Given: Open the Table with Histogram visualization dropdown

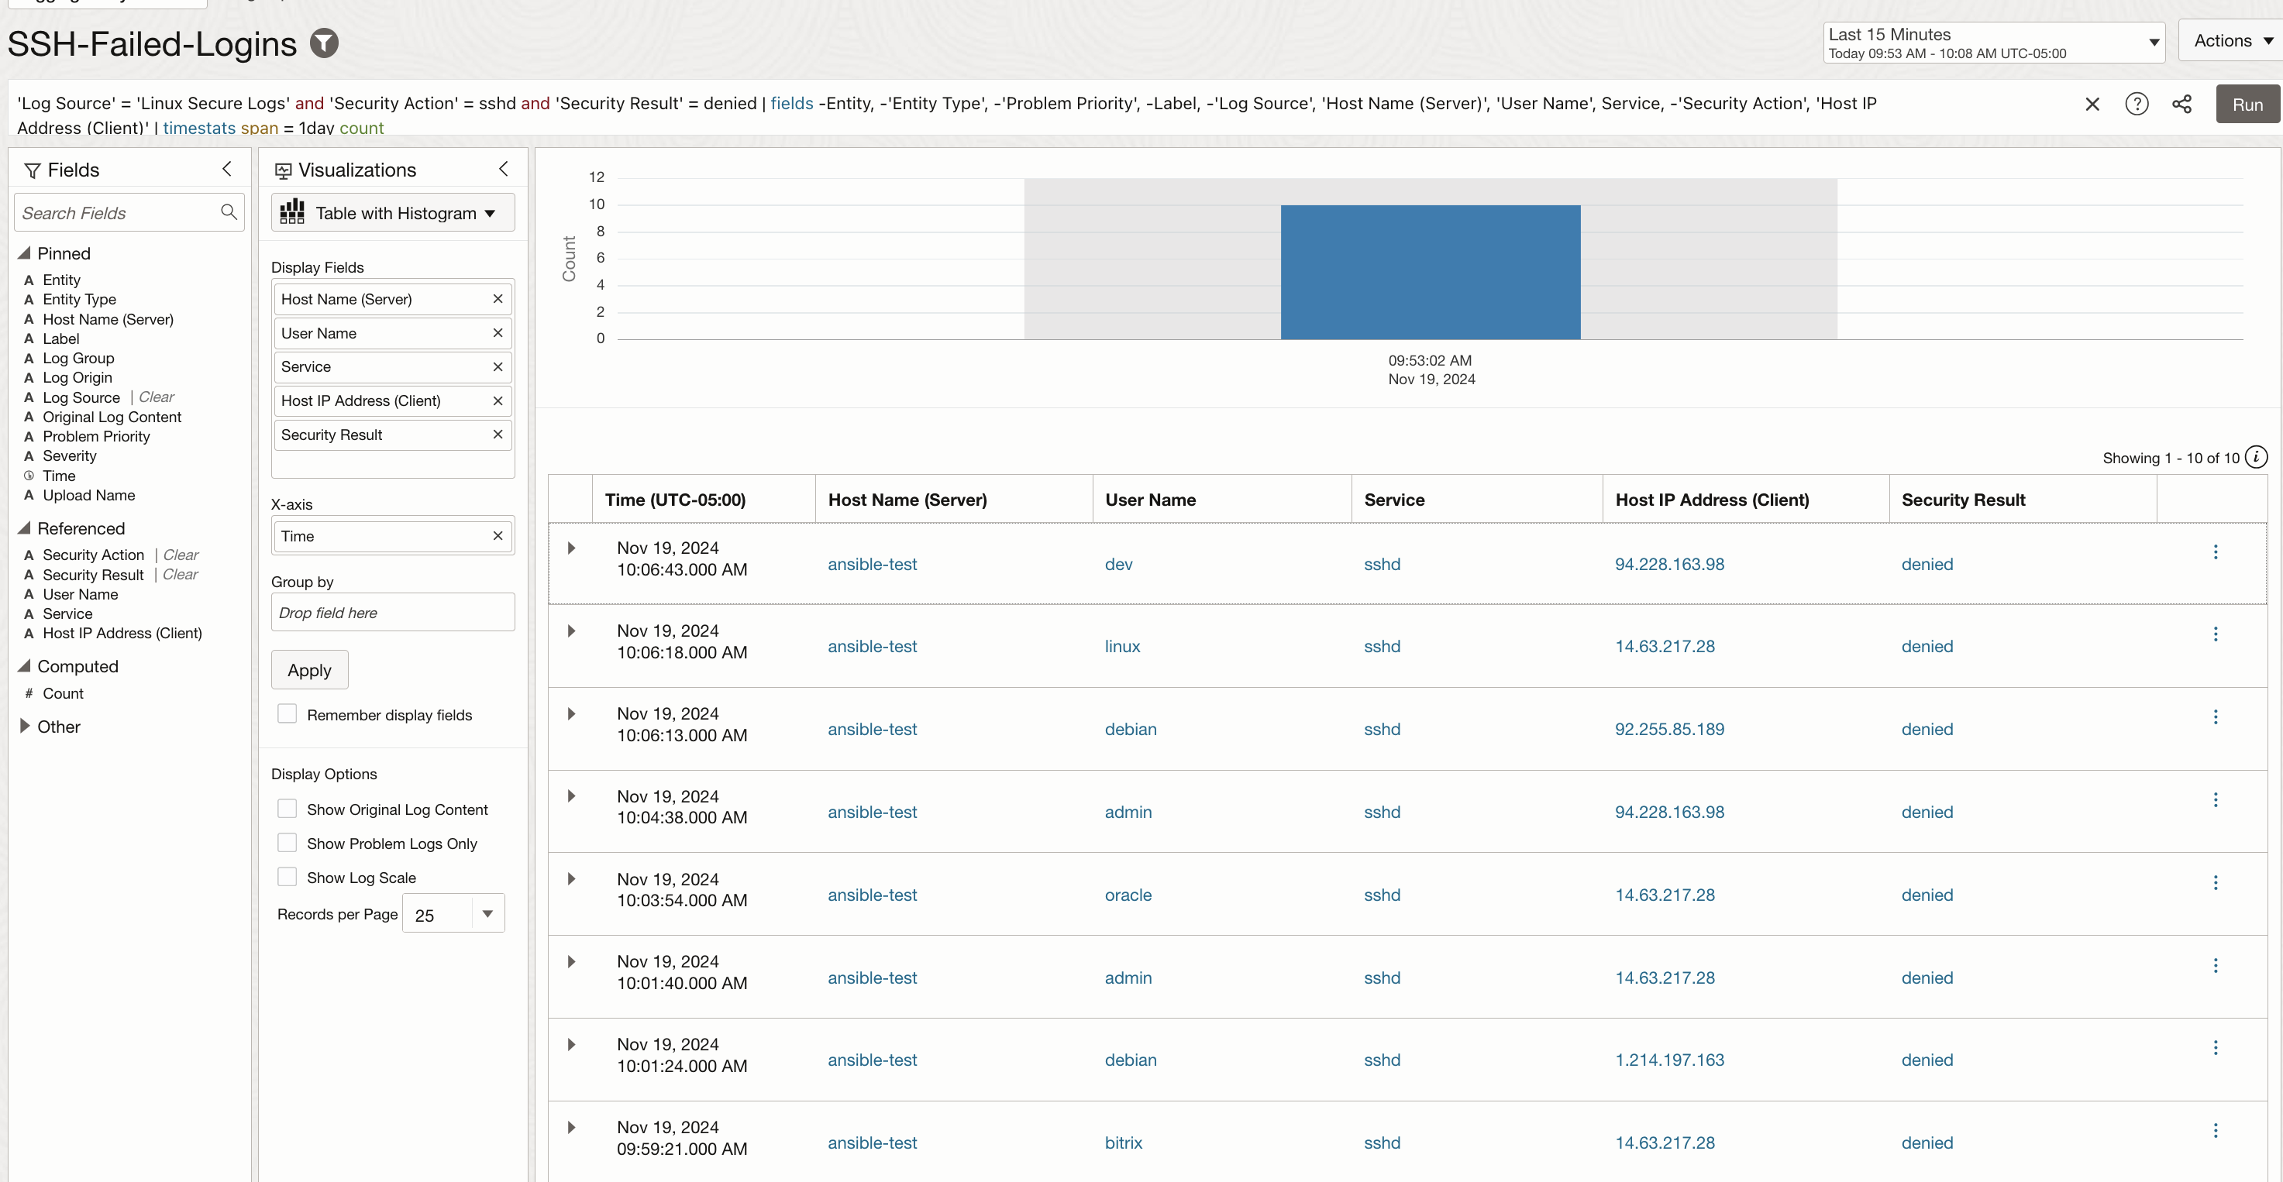Looking at the screenshot, I should 393,213.
